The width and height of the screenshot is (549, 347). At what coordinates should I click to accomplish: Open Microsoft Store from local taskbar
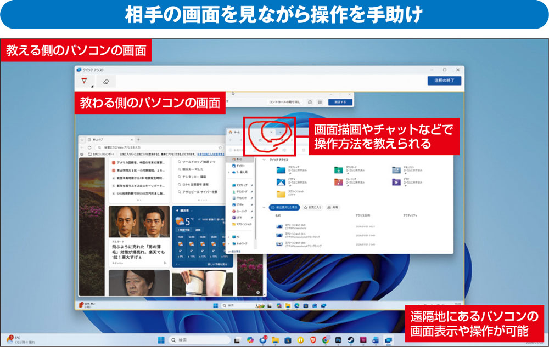click(x=288, y=340)
